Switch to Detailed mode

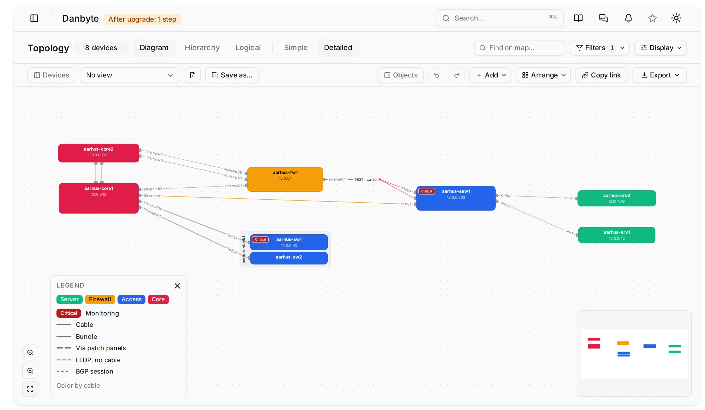[x=338, y=48]
